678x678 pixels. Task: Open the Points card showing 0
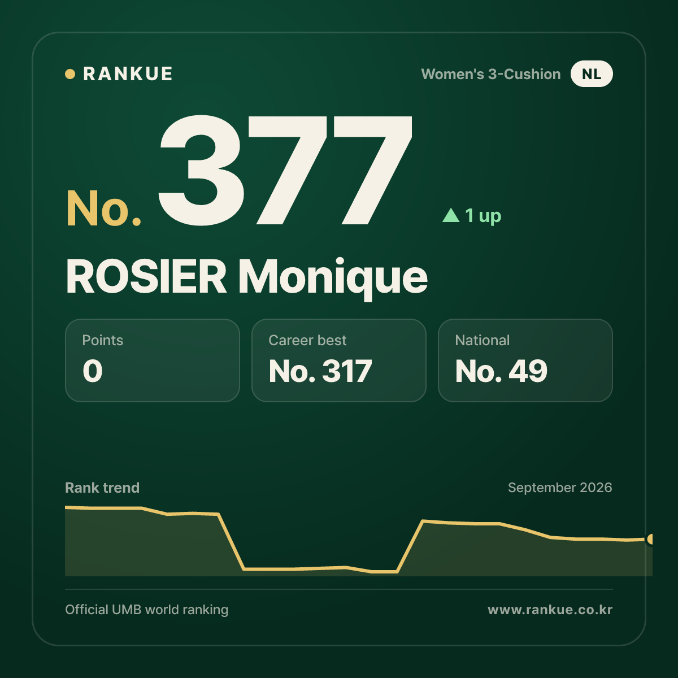tap(153, 360)
